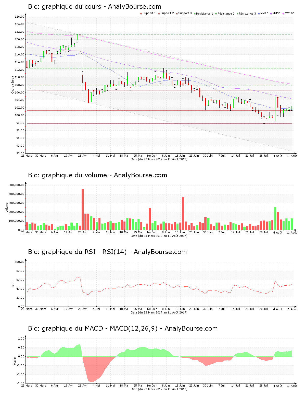Viewport: 306px width, 396px height.
Task: Click the Support 2 legend entry
Action: (x=166, y=13)
